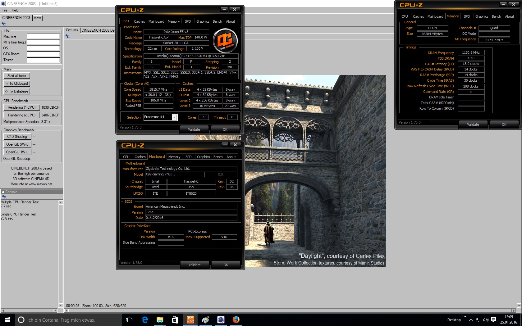The width and height of the screenshot is (522, 326).
Task: Open Bench tab in CPU-Z processor window
Action: [x=217, y=21]
